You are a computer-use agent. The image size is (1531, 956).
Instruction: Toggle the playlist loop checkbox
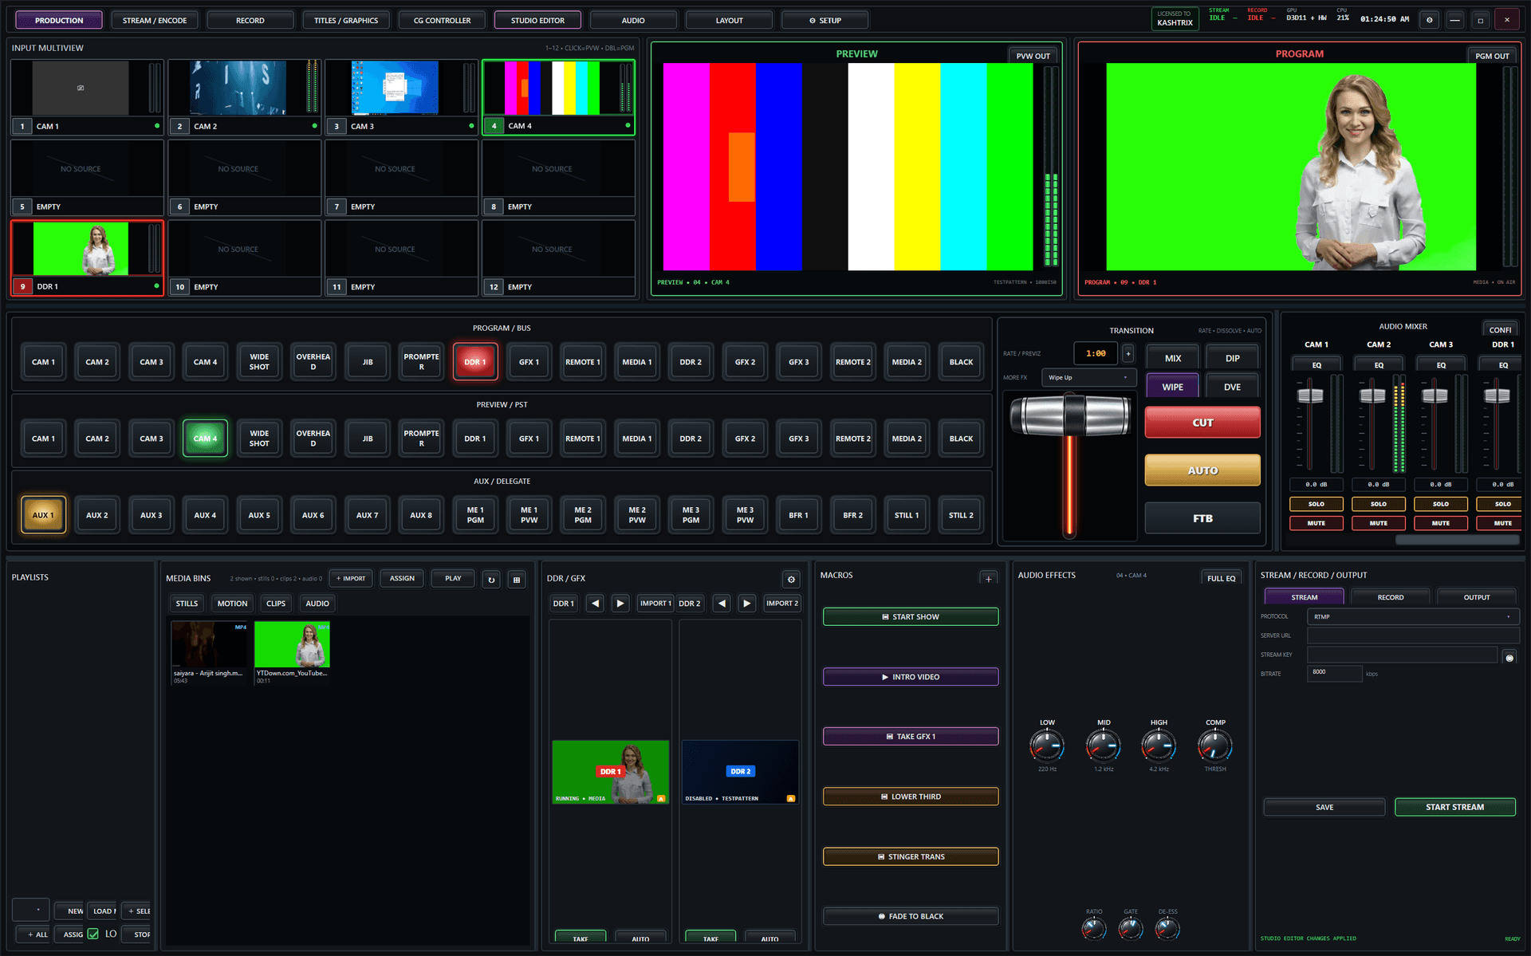93,934
